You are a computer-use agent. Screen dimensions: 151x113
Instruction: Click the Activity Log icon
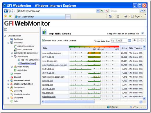point(15,70)
